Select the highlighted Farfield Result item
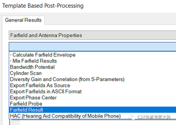This screenshot has height=125, width=176. pos(93,110)
